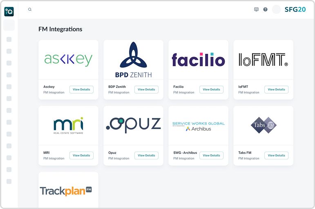This screenshot has width=315, height=209.
Task: Open the help question mark icon
Action: pyautogui.click(x=266, y=9)
